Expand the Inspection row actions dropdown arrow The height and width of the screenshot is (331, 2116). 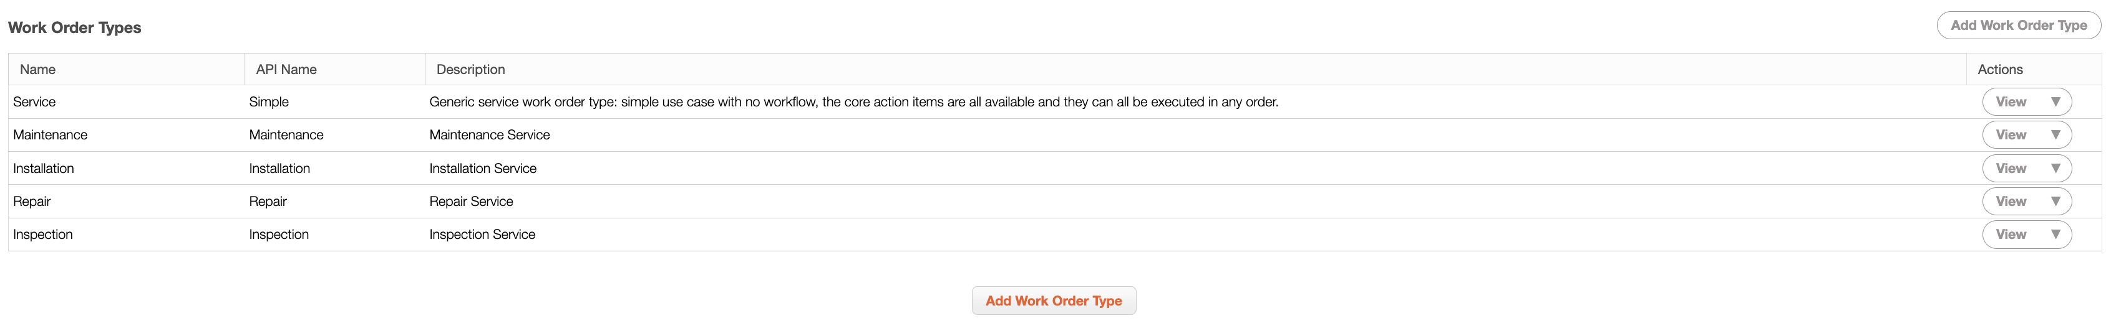[x=2055, y=235]
